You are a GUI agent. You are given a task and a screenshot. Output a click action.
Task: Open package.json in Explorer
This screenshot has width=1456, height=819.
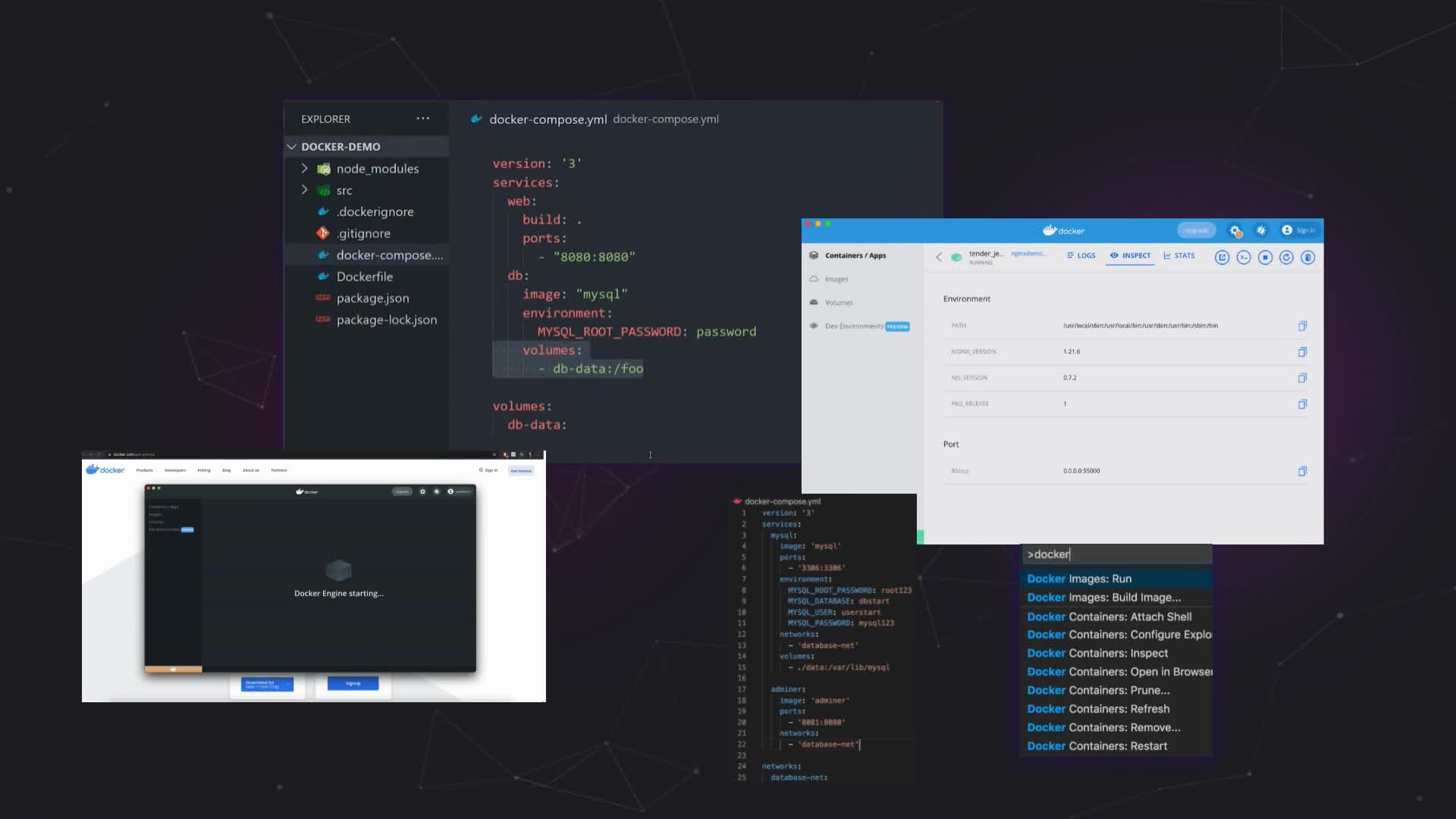coord(372,298)
